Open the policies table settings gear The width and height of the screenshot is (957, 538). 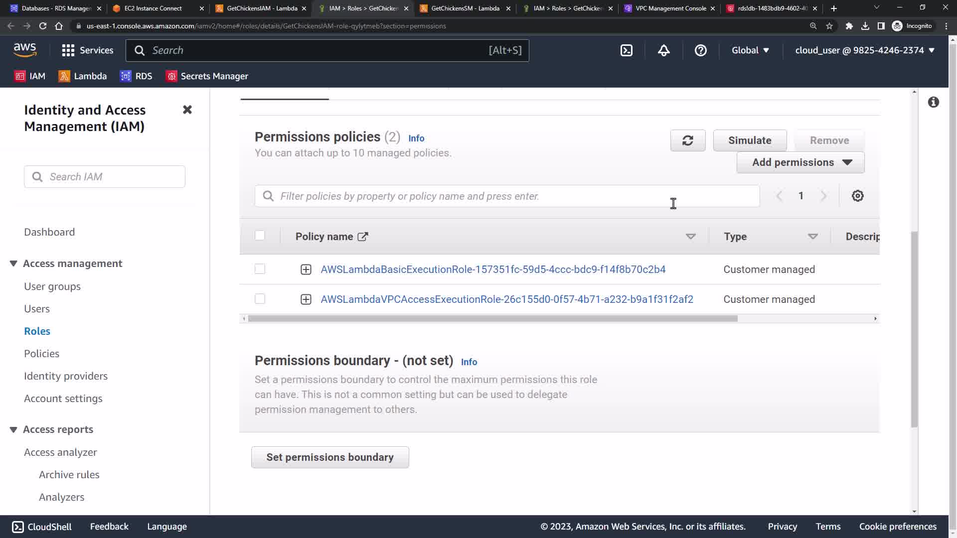tap(857, 196)
